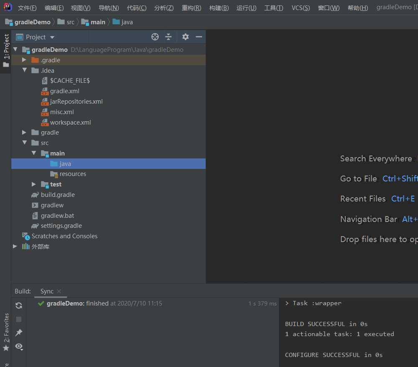Screen dimensions: 418x367
Task: Click the workspace.xml file icon
Action: (45, 122)
